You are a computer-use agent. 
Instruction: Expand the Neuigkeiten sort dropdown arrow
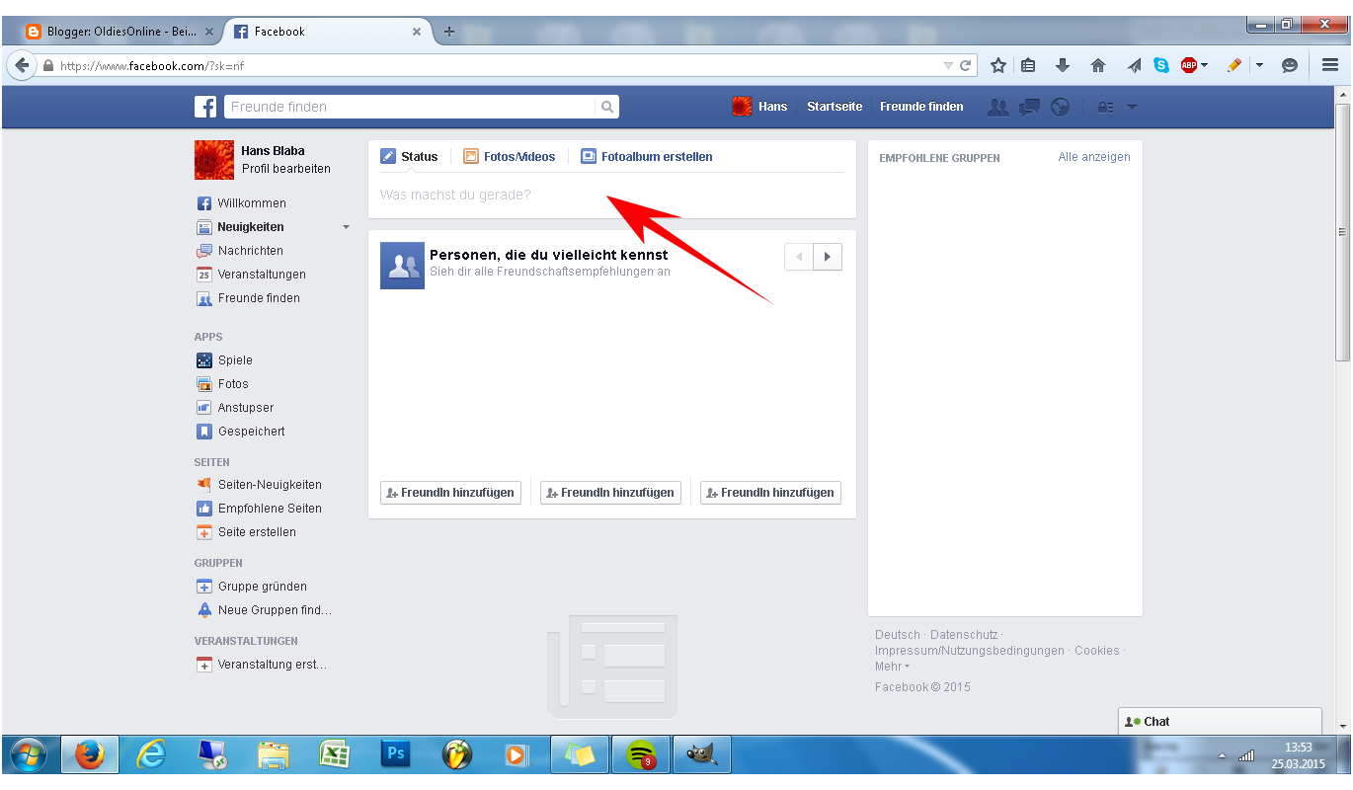click(x=346, y=227)
